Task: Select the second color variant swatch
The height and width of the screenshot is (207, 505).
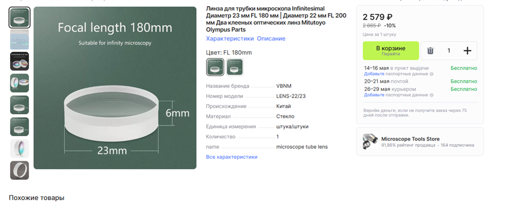Action: click(235, 66)
